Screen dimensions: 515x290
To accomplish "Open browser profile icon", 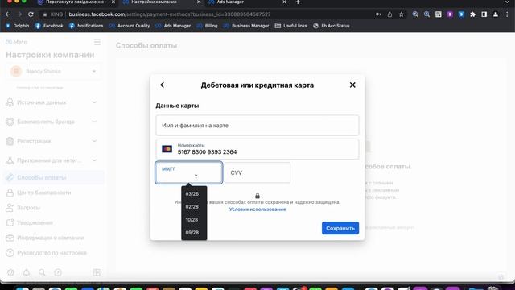I will point(496,14).
